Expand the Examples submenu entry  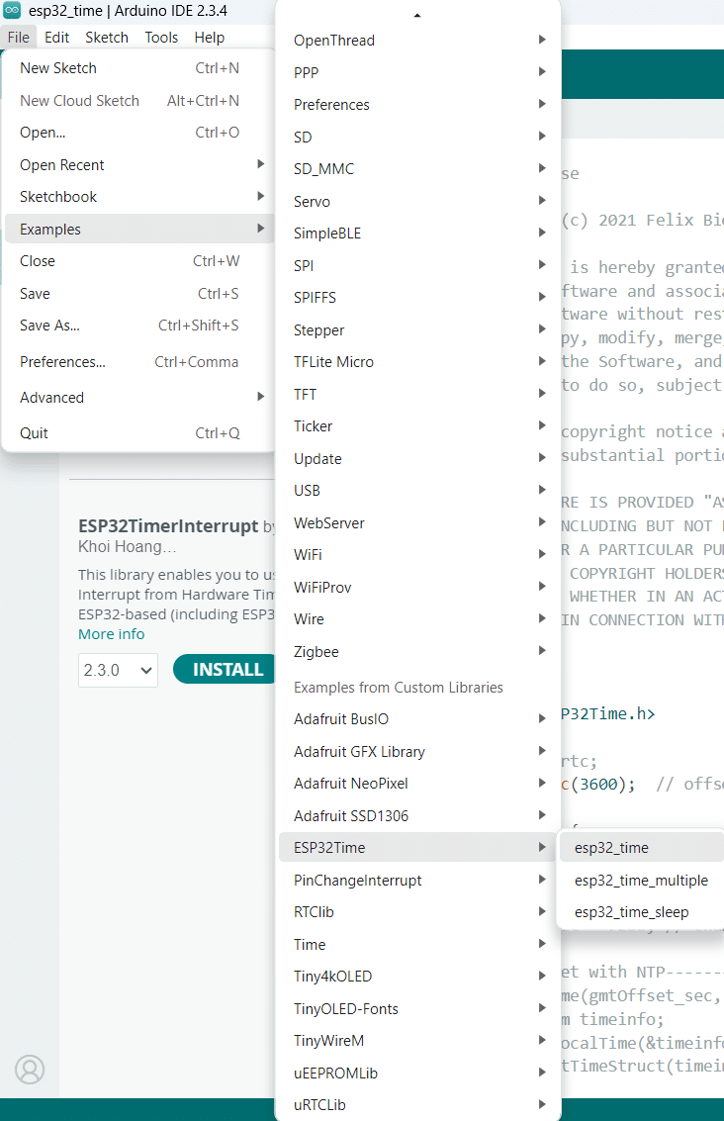tap(138, 229)
